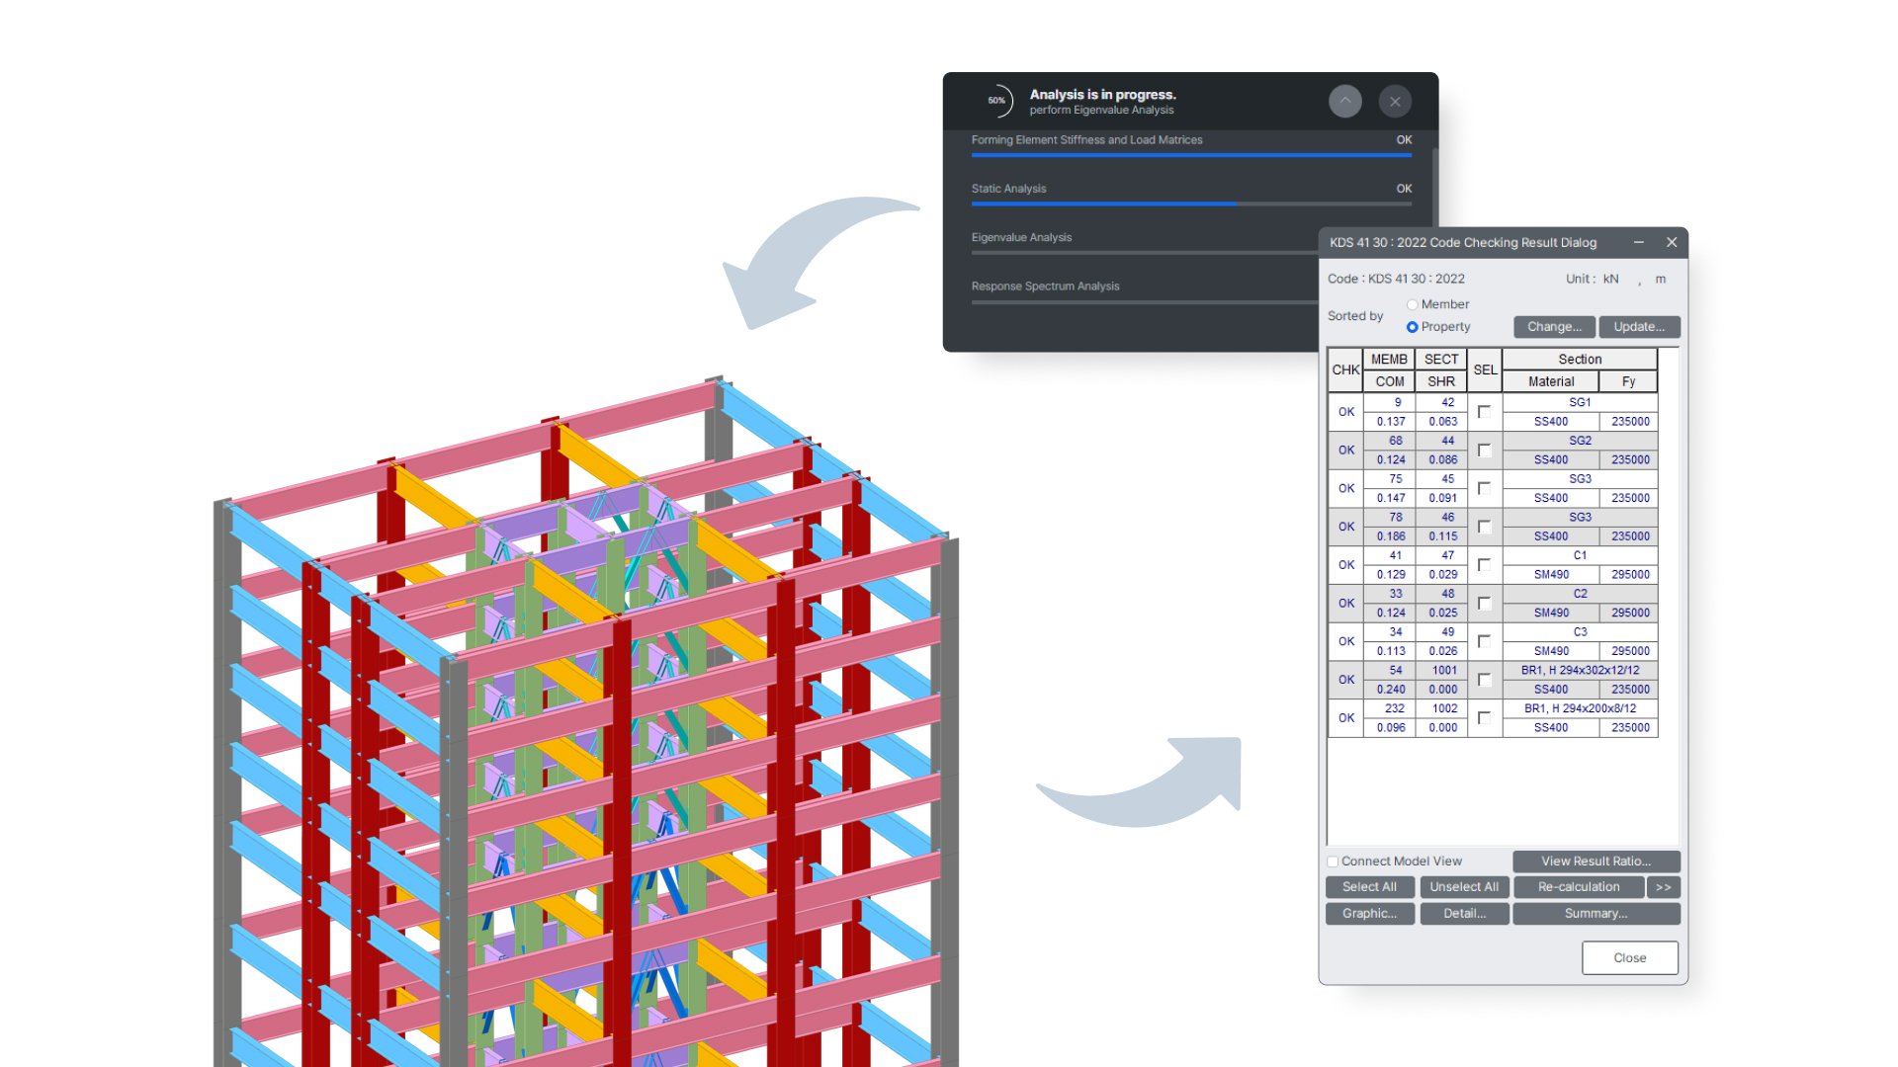This screenshot has height=1067, width=1898.
Task: Select the SG2 section cell
Action: tap(1580, 441)
